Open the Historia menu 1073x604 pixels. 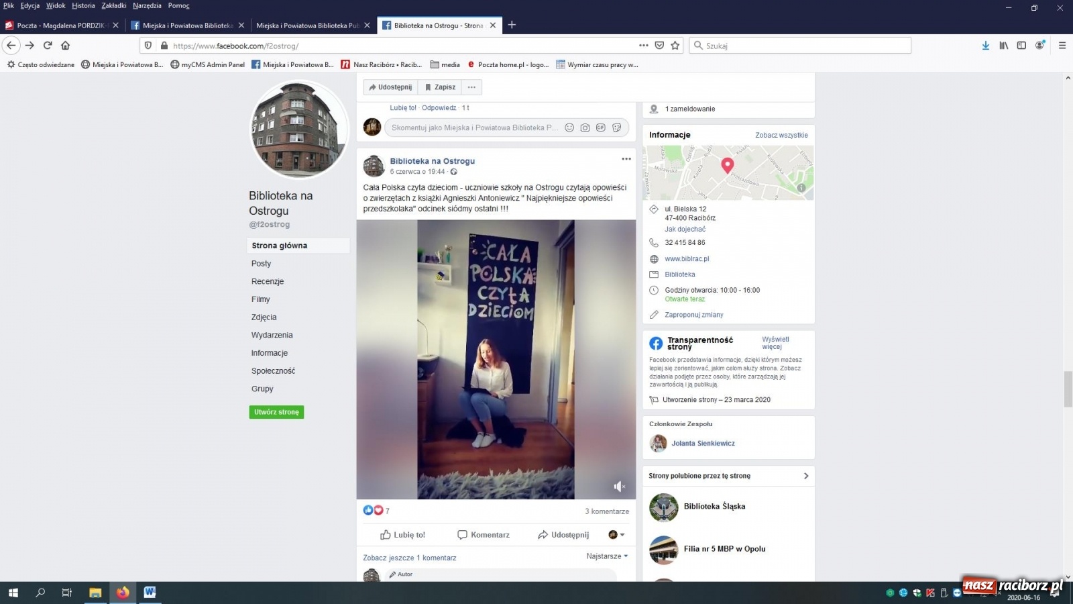[x=82, y=5]
